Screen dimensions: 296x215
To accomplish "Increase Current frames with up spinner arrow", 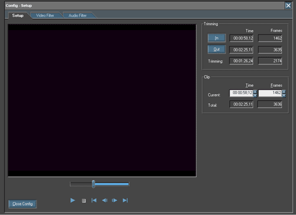I will [284, 92].
